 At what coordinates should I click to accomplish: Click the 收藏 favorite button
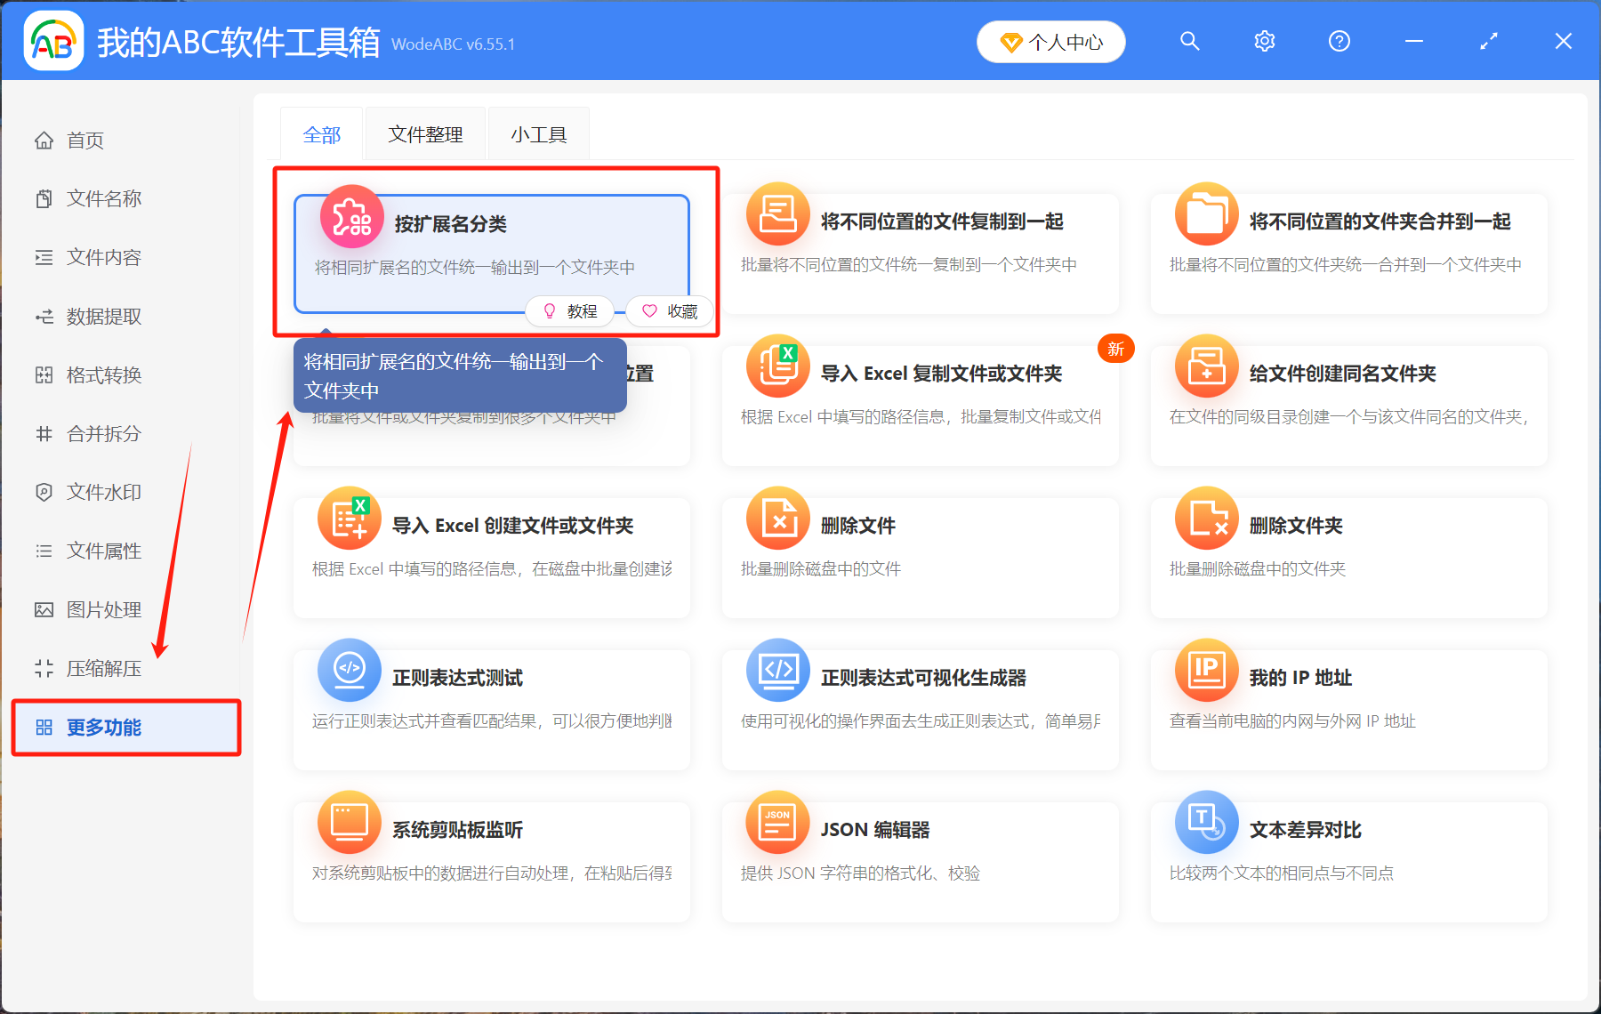(x=669, y=311)
